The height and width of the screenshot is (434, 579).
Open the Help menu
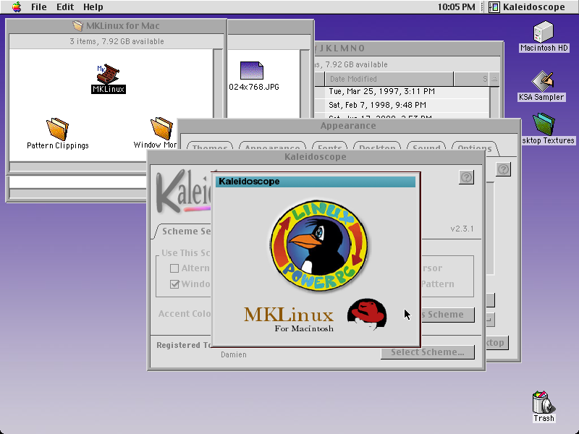[x=93, y=7]
